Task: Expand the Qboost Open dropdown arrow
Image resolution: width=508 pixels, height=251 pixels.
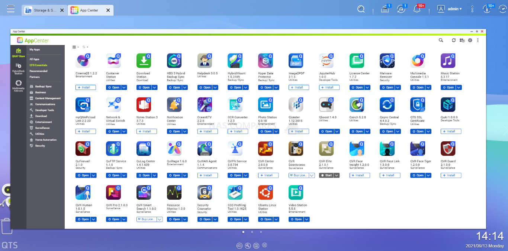Action: 337,131
